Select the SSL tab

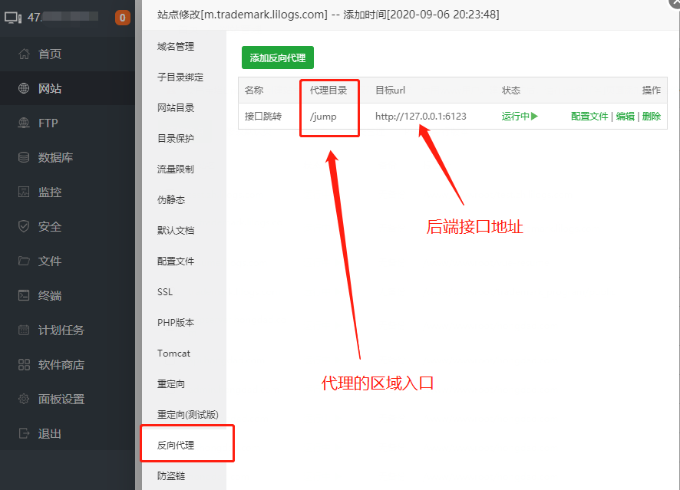pos(165,292)
